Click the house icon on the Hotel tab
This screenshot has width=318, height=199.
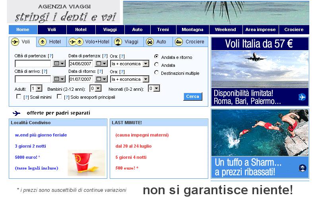43,42
